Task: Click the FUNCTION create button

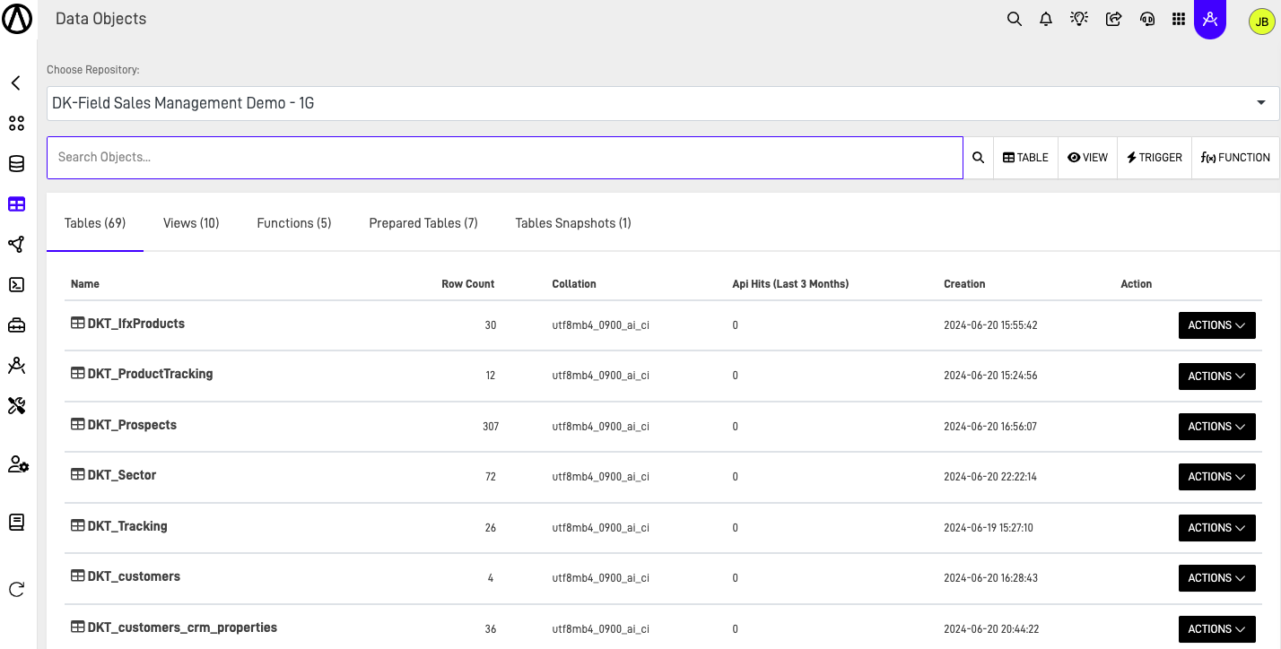Action: pos(1235,158)
